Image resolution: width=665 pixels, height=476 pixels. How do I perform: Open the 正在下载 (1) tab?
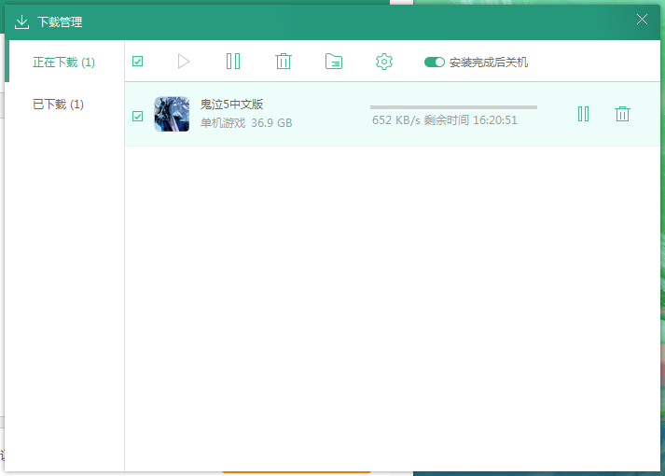click(x=64, y=62)
